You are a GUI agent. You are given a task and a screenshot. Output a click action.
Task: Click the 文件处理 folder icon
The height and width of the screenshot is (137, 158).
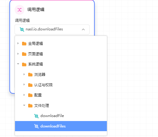click(30, 106)
